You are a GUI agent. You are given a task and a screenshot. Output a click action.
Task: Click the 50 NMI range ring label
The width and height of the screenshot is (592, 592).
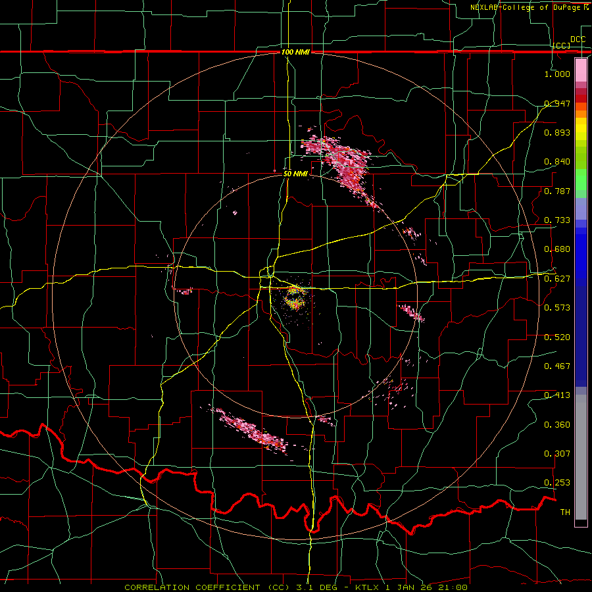click(x=295, y=174)
